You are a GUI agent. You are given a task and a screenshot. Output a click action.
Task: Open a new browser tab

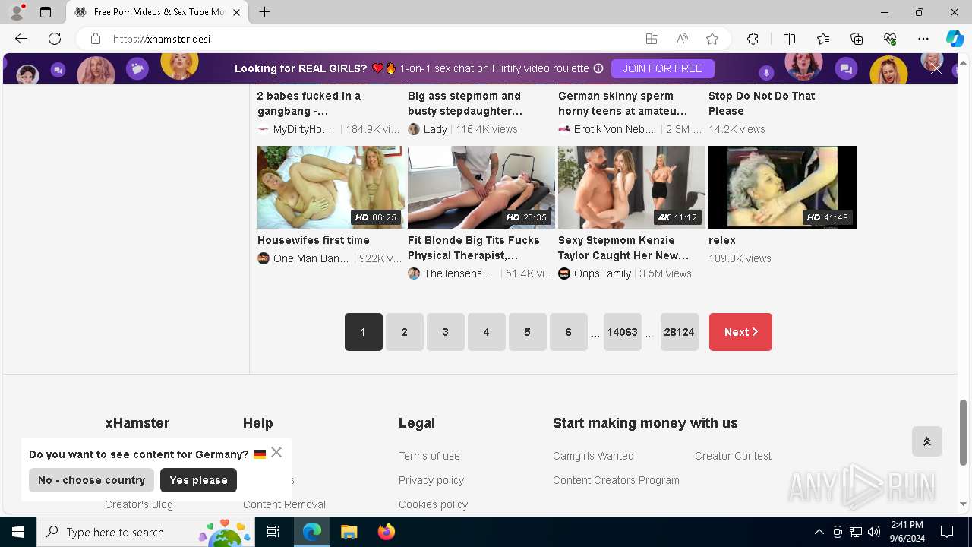coord(264,12)
